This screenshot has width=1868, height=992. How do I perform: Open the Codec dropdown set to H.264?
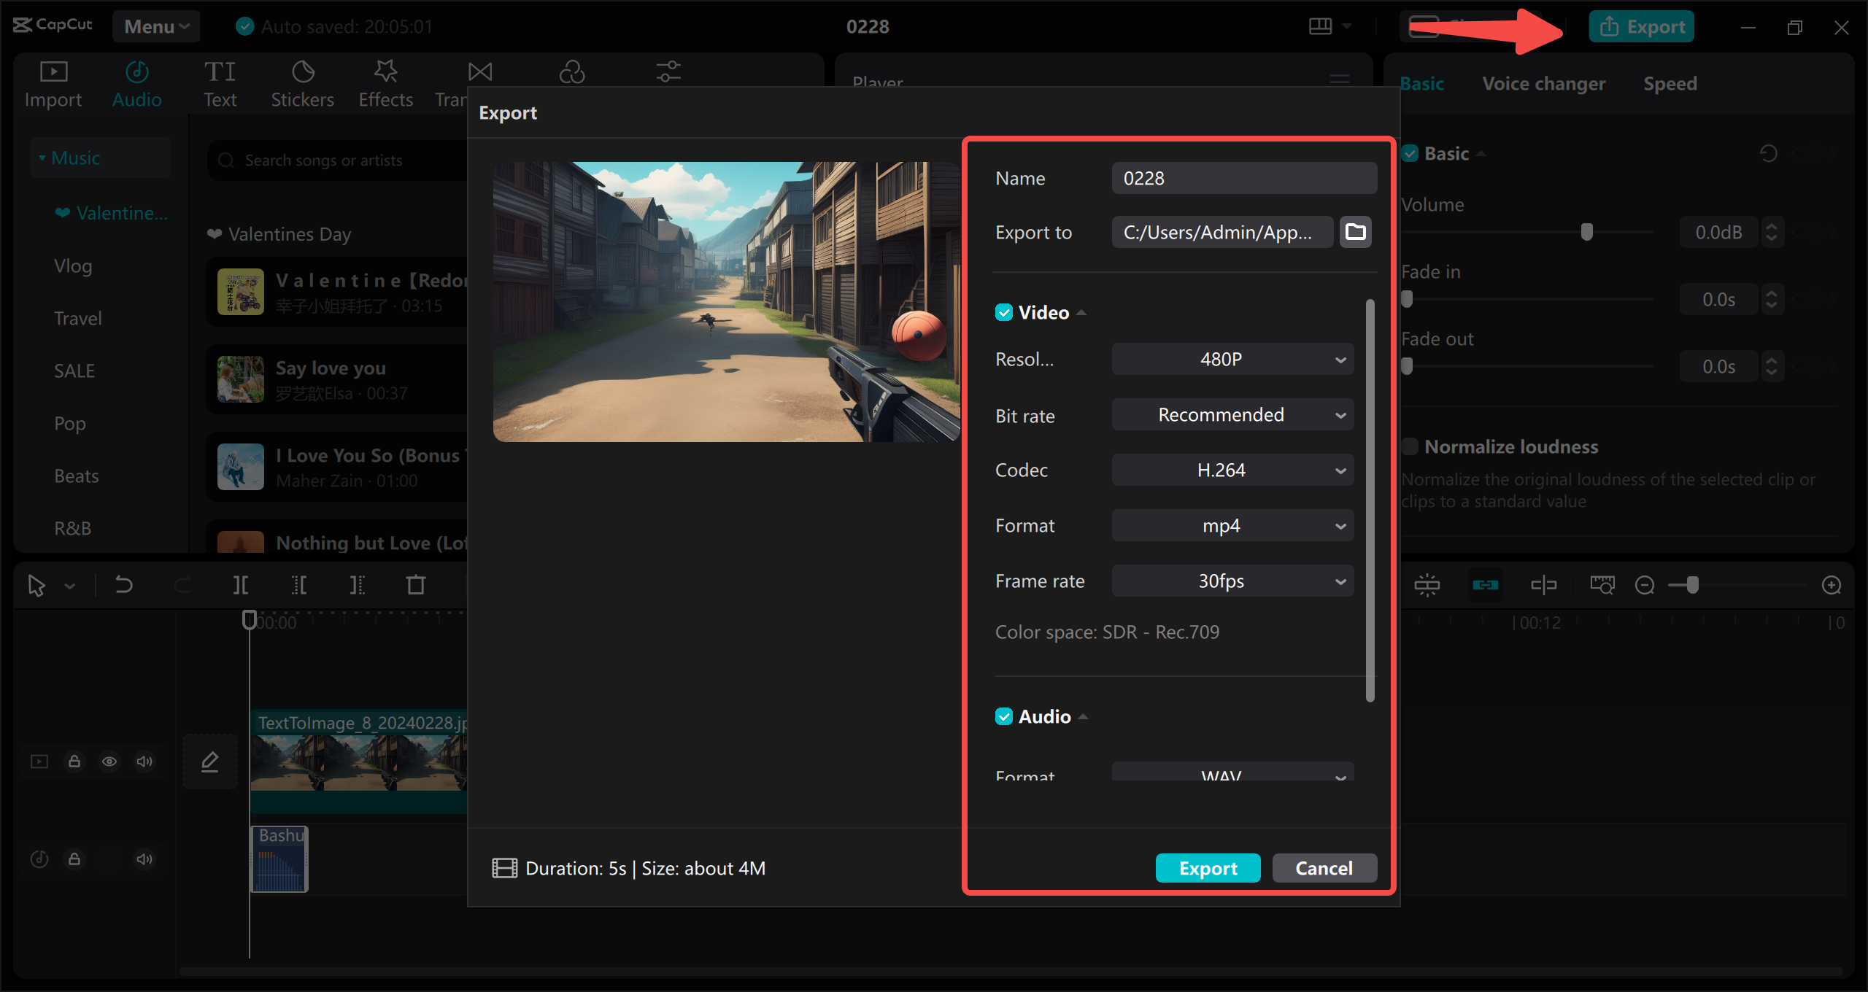point(1232,470)
